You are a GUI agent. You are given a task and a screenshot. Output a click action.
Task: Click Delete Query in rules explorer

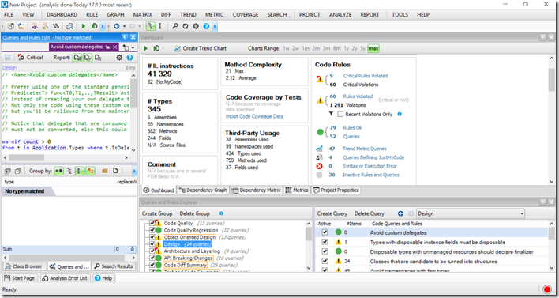tap(369, 213)
